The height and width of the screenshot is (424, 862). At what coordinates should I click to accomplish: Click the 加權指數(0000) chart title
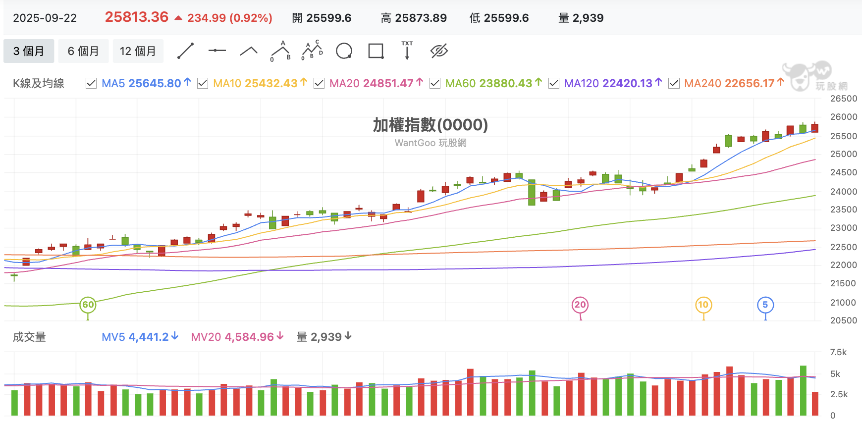[x=430, y=125]
